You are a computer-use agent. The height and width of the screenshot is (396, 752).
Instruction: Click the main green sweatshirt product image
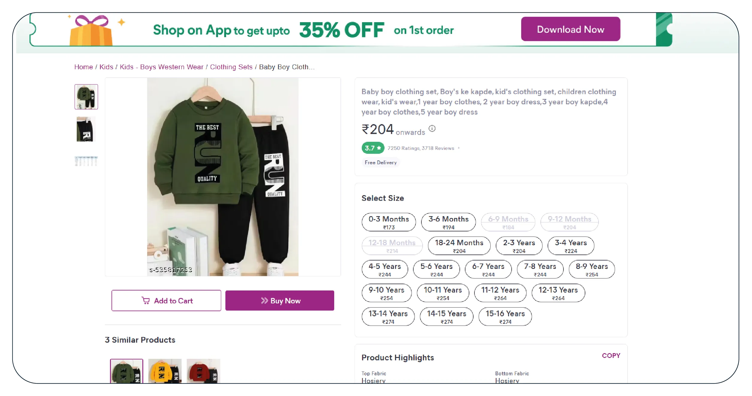tap(223, 177)
